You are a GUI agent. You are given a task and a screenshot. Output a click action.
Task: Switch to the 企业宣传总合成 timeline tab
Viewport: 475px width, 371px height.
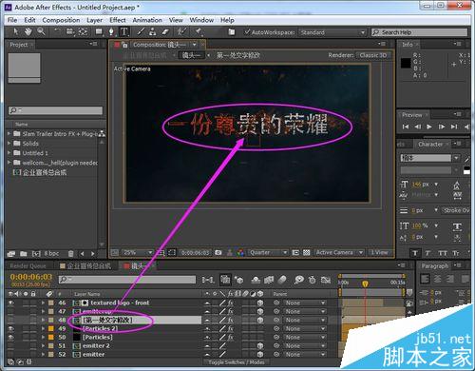point(85,266)
